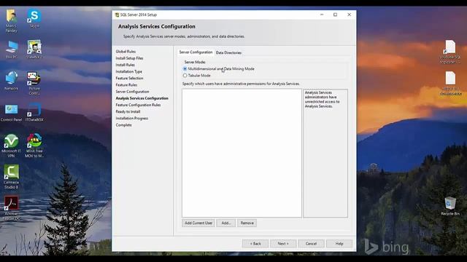Maximize the SQL Server 2014 Setup window

[335, 15]
